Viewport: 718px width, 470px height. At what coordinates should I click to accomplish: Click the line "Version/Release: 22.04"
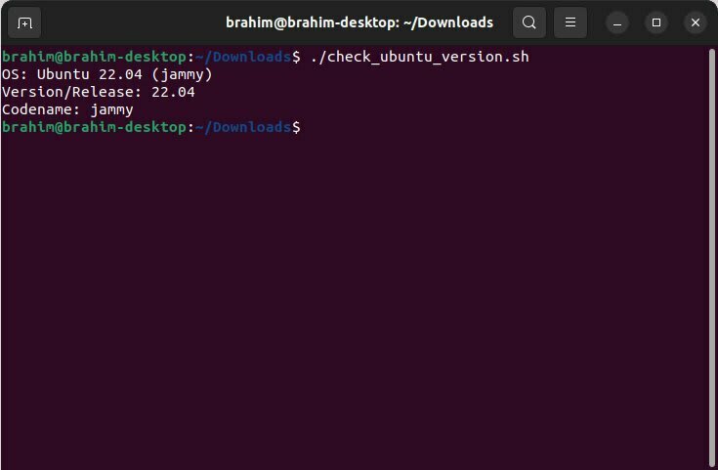point(99,92)
